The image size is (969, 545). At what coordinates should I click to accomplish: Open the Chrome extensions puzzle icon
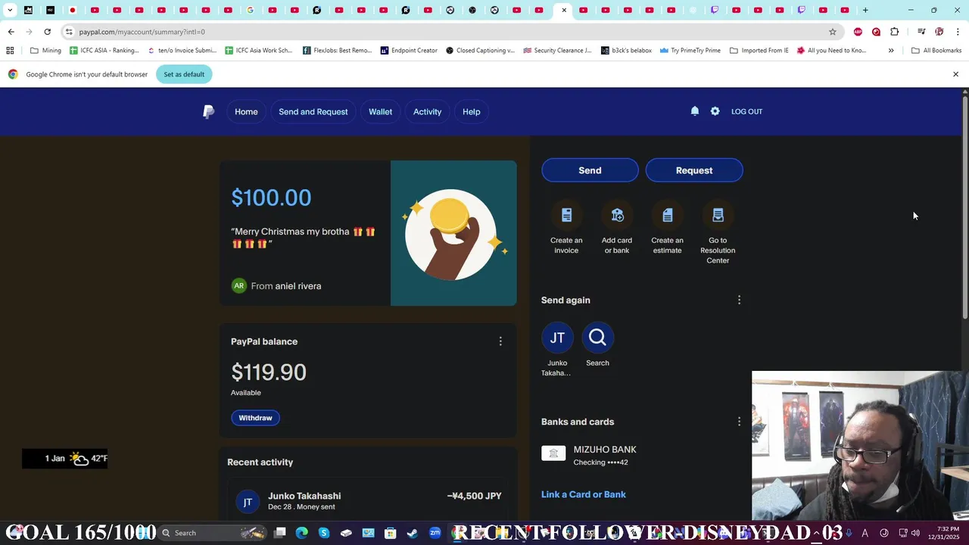(x=895, y=32)
